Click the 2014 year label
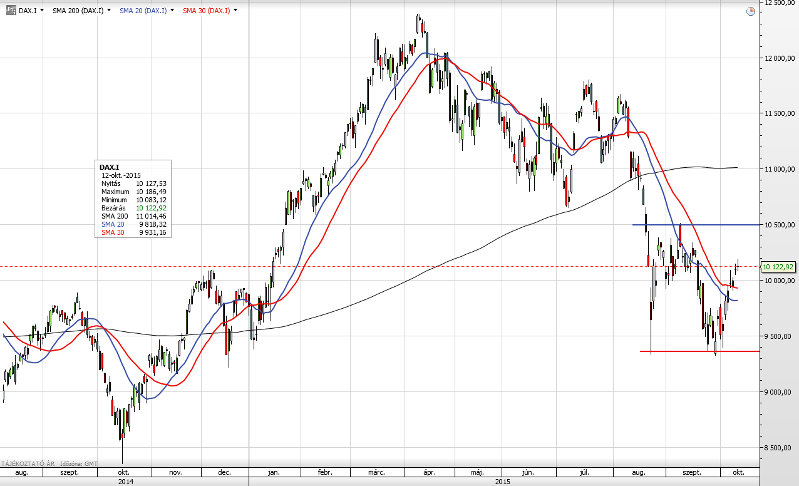Viewport: 799px width, 486px height. [125, 482]
